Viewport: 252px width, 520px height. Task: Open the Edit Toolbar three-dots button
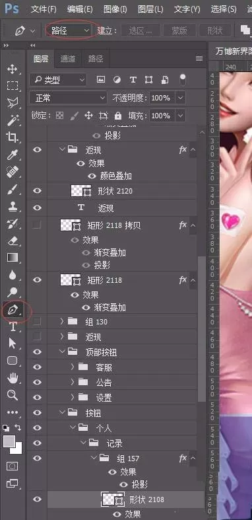(13, 412)
